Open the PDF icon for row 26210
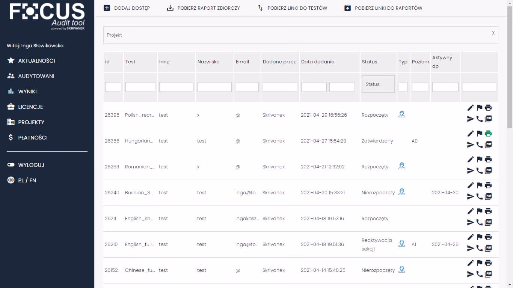The height and width of the screenshot is (288, 513). click(x=488, y=248)
